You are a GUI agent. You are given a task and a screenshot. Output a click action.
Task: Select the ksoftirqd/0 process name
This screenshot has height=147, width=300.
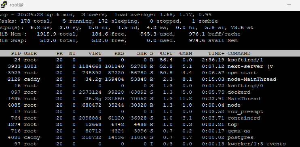(x=245, y=86)
